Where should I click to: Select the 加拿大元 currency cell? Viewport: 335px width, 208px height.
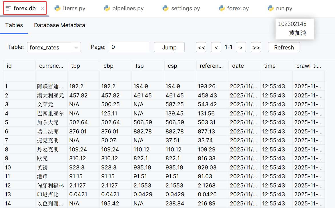[51, 122]
